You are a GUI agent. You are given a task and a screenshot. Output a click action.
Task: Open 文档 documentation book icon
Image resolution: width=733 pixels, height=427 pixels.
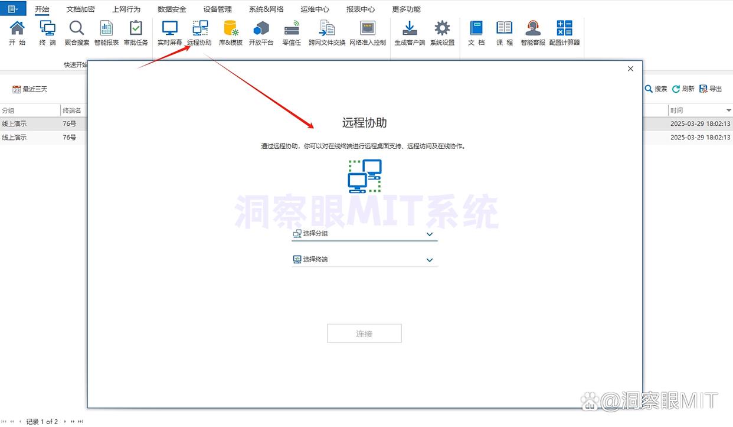pos(476,33)
